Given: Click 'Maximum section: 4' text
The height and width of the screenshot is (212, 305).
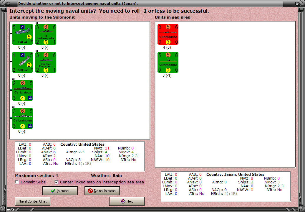Looking at the screenshot, I should pos(37,175).
